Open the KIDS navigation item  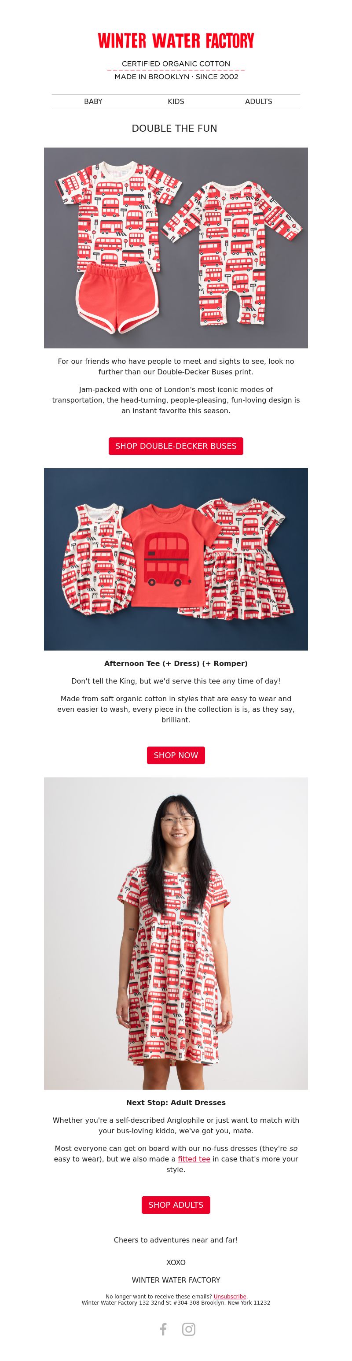pos(176,101)
